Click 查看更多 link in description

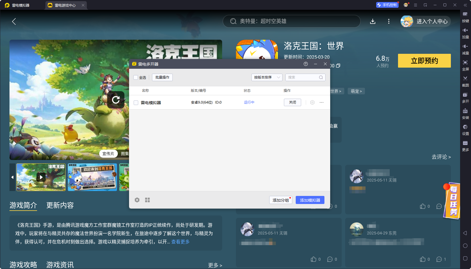coord(180,242)
